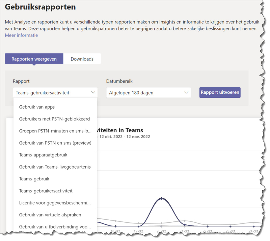The image size is (270, 241).
Task: Choose Gebruik van uitbelverbinding voo... option
Action: 55,227
